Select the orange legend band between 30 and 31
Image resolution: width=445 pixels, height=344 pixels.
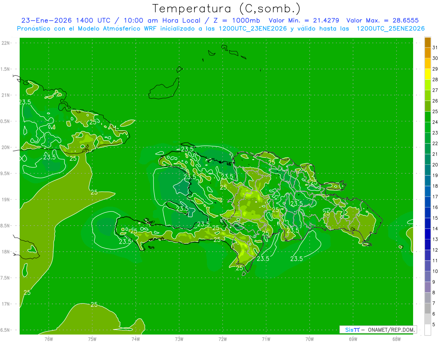428,53
